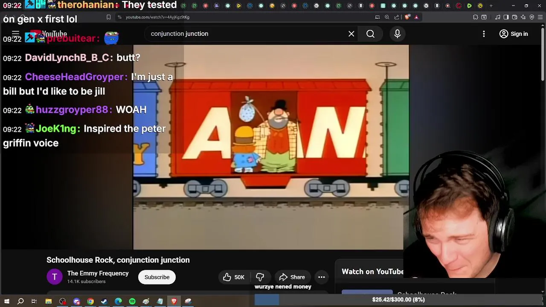Screen dimensions: 546x307
Task: Open File Explorer from taskbar
Action: coord(49,301)
